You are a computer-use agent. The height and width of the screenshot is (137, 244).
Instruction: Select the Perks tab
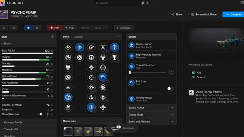pyautogui.click(x=66, y=37)
